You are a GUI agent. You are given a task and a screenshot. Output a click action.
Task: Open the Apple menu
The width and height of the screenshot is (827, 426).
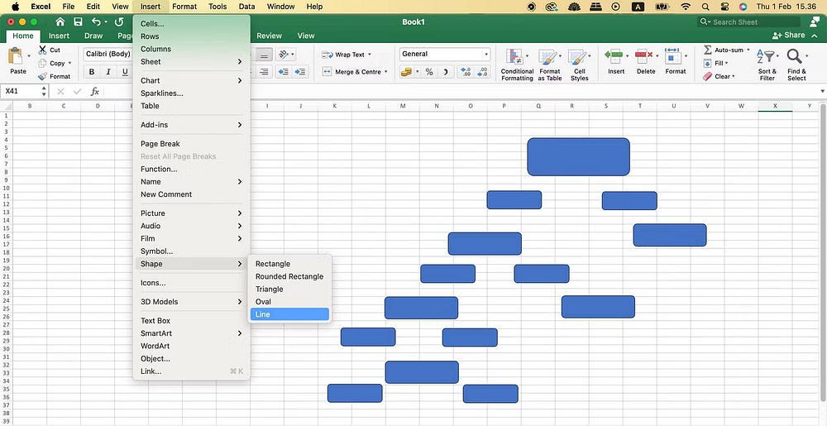(x=15, y=7)
